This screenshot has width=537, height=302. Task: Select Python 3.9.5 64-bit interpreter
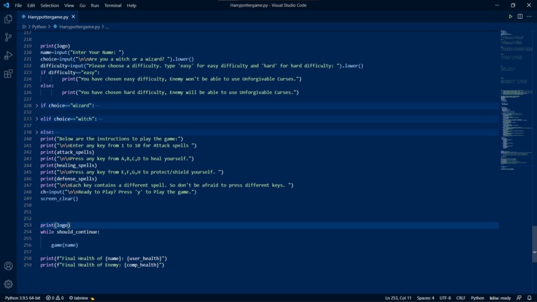pos(23,298)
